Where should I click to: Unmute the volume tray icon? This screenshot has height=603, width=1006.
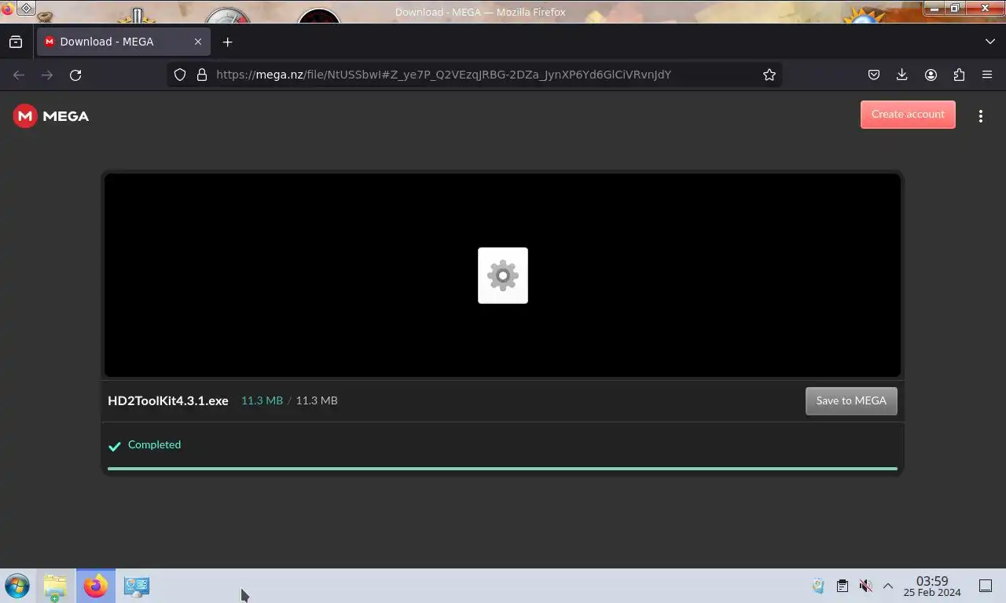click(865, 586)
